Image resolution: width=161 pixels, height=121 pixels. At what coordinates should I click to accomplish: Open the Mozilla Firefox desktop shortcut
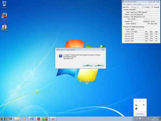pos(4,17)
